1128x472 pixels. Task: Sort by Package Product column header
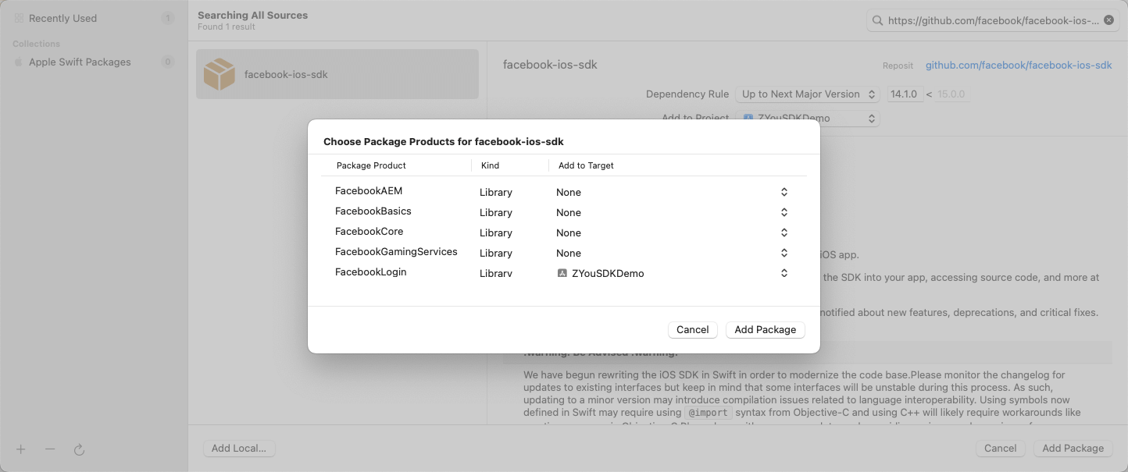[x=371, y=165]
